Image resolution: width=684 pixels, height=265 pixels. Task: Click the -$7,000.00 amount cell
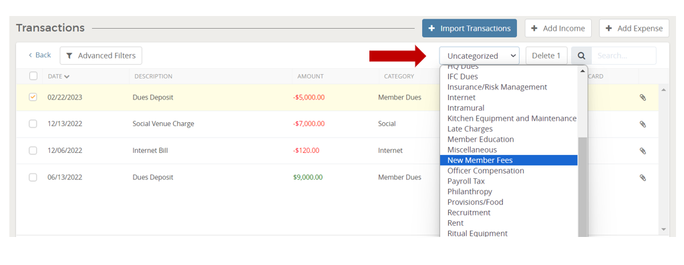[309, 123]
